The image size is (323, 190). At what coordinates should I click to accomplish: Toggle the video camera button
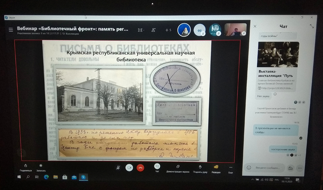click(130, 167)
